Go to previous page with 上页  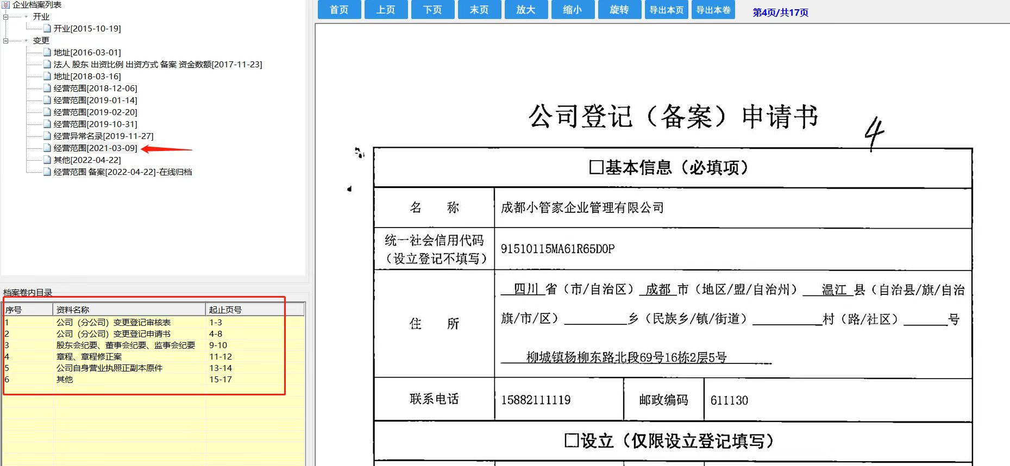386,10
